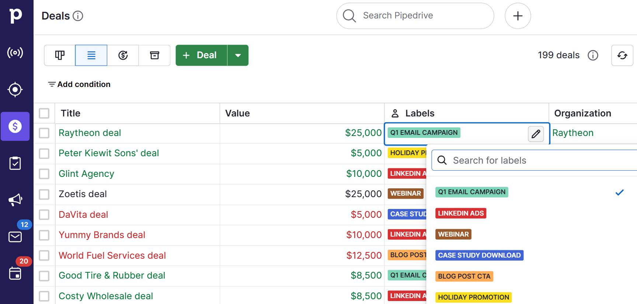This screenshot has height=304, width=637.
Task: Open the Peter Kiewit Sons' deal link
Action: coord(109,153)
